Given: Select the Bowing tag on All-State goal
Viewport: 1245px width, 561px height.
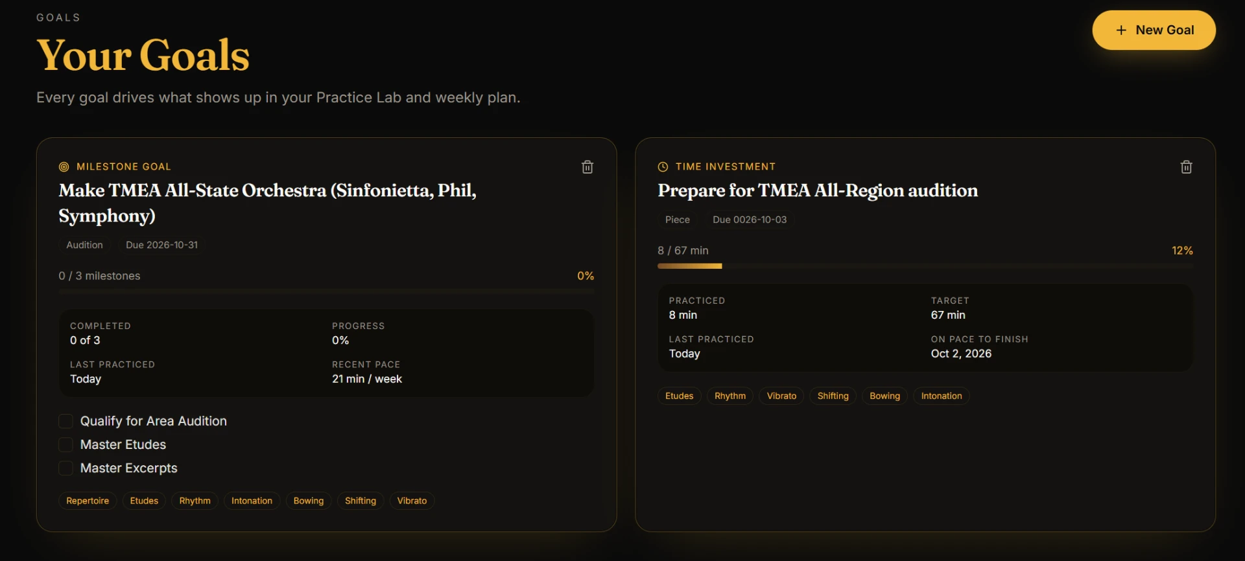Looking at the screenshot, I should click(x=309, y=501).
